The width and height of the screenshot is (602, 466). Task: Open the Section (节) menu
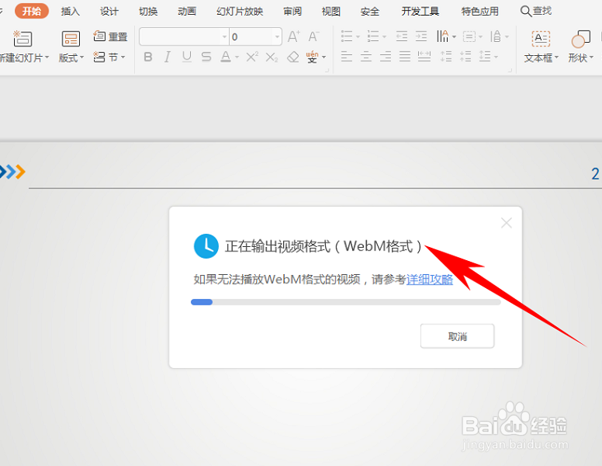109,57
